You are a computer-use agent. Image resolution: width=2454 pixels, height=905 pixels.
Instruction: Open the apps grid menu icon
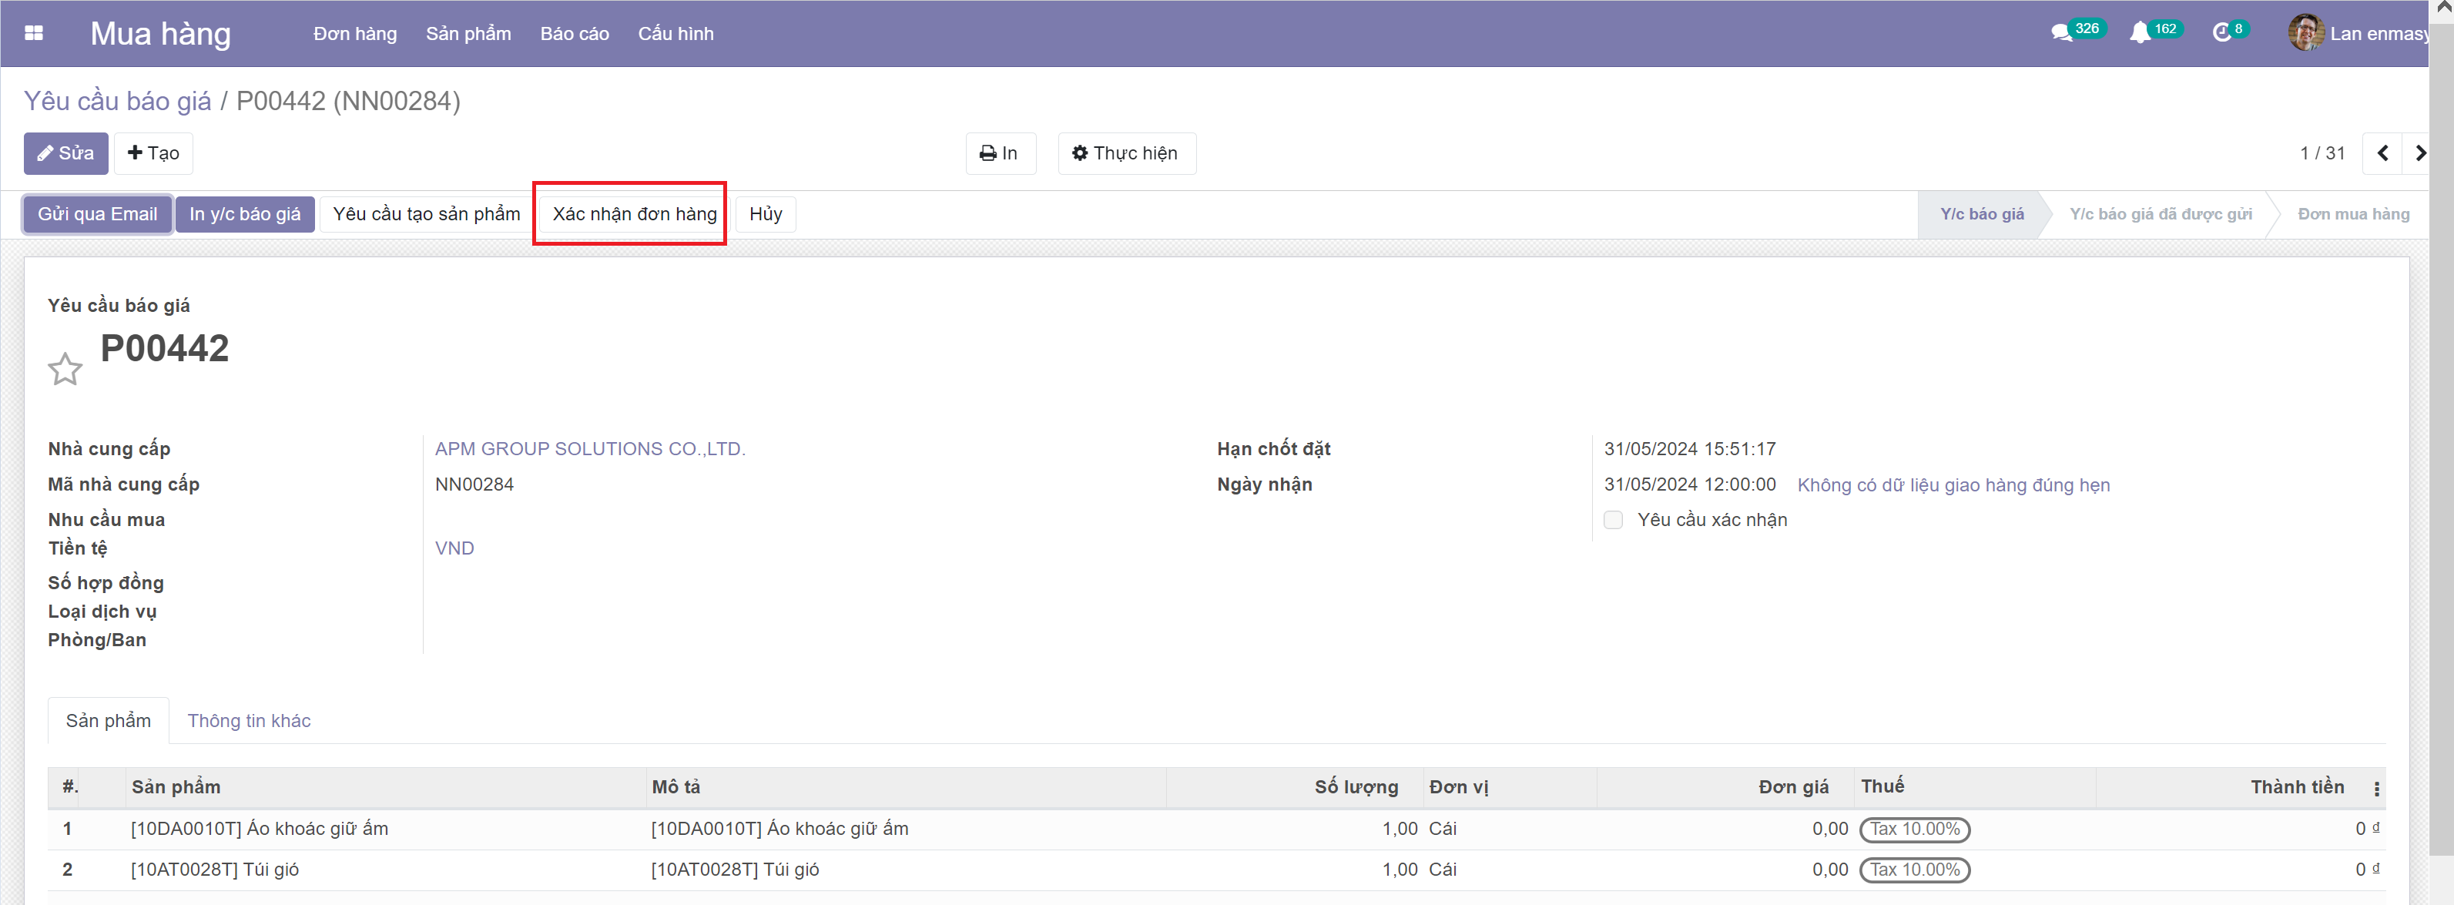pos(35,33)
